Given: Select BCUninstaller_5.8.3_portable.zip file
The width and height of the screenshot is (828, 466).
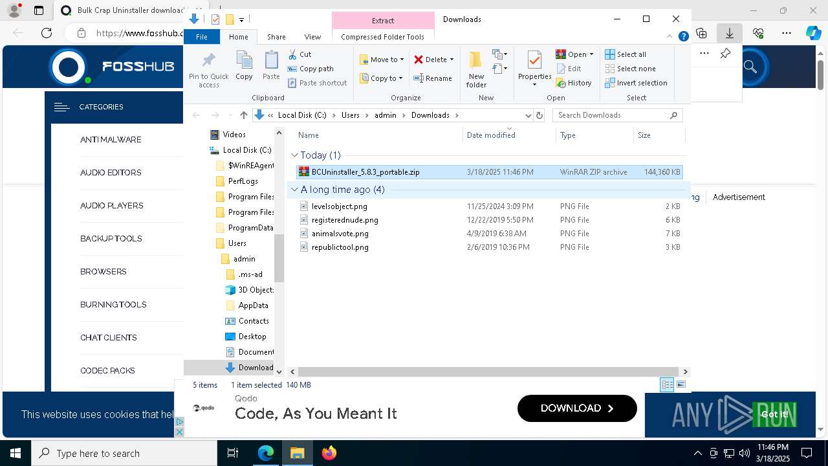Looking at the screenshot, I should [x=489, y=172].
